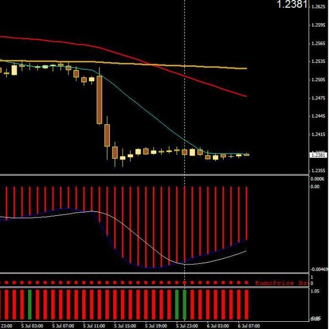The image size is (329, 329).
Task: Click the 0.0006 oscillator scale value
Action: coord(317,179)
